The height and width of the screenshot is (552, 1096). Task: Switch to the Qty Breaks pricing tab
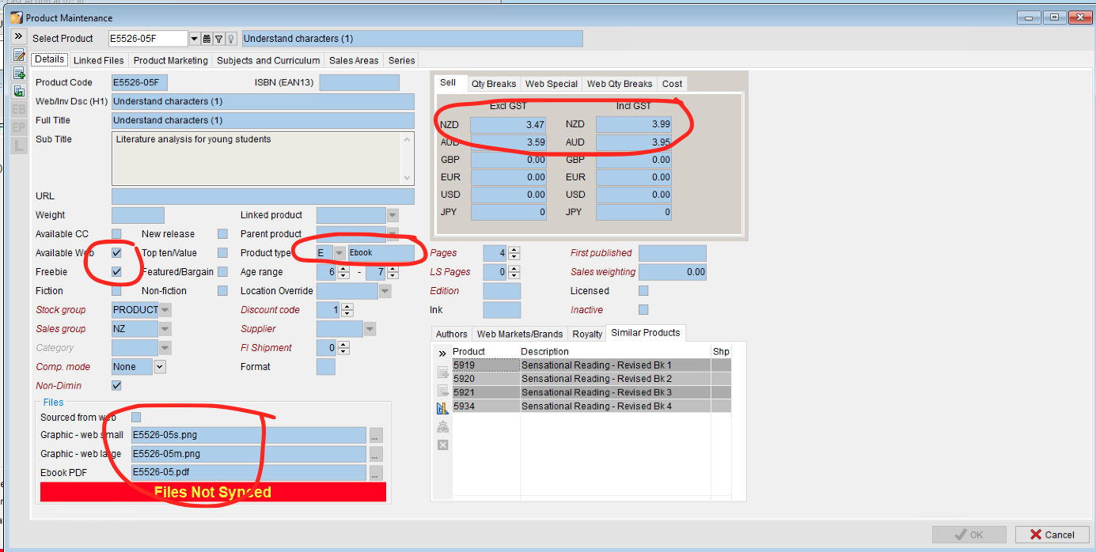(494, 84)
